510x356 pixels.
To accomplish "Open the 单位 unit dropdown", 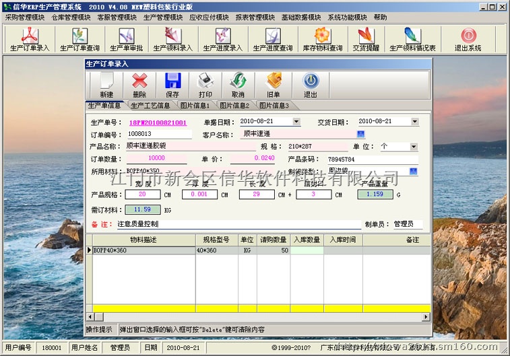I will (x=413, y=147).
